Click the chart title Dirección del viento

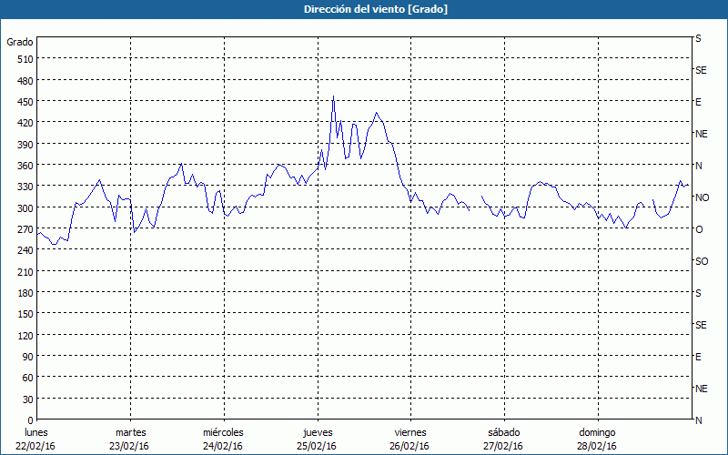363,9
